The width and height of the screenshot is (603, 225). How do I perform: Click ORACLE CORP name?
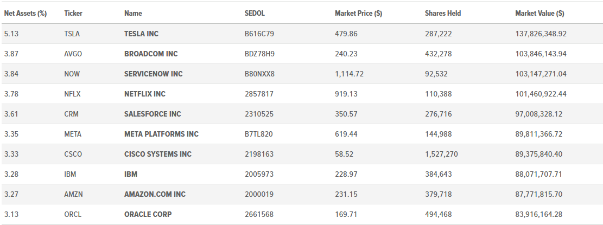point(148,214)
